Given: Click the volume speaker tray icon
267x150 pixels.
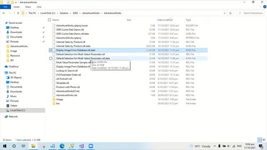Looking at the screenshot, I should (229, 146).
